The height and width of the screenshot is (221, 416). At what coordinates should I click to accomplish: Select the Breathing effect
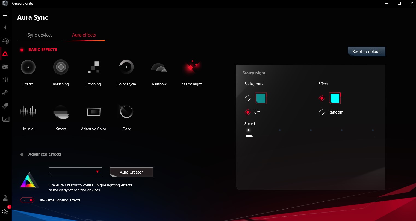[x=61, y=67]
